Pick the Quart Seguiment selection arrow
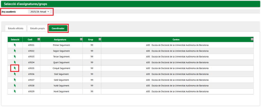 tap(15, 62)
